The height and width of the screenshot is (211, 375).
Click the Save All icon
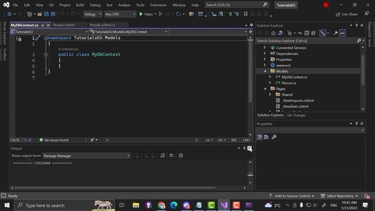[x=53, y=14]
